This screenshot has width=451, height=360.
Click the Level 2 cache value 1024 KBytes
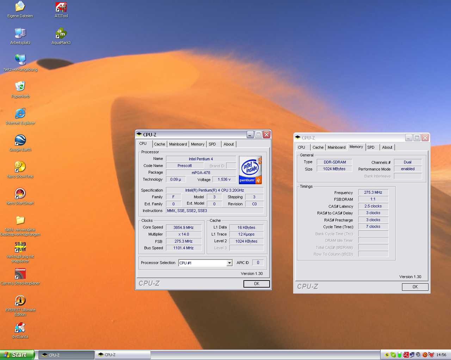246,241
